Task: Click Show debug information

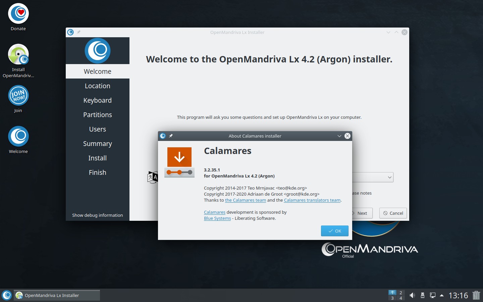Action: coord(98,215)
